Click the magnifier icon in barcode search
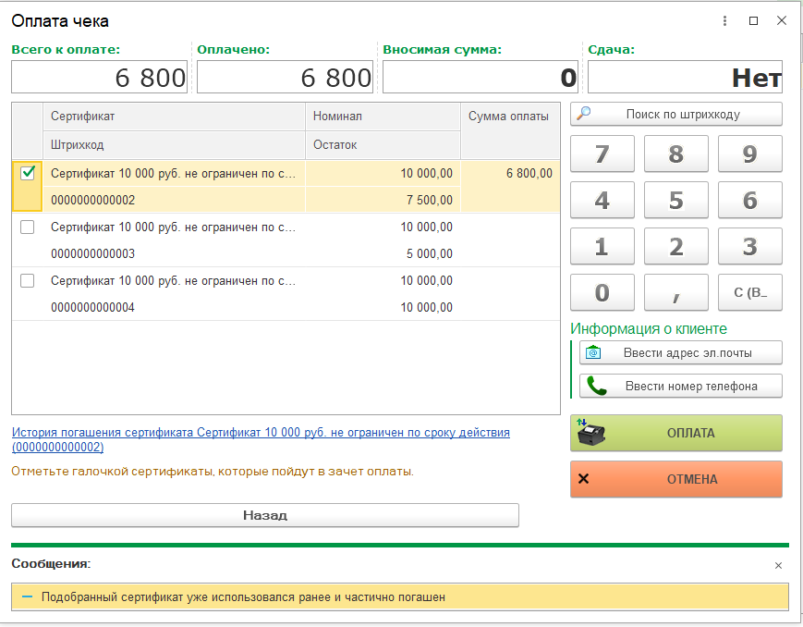 point(583,113)
